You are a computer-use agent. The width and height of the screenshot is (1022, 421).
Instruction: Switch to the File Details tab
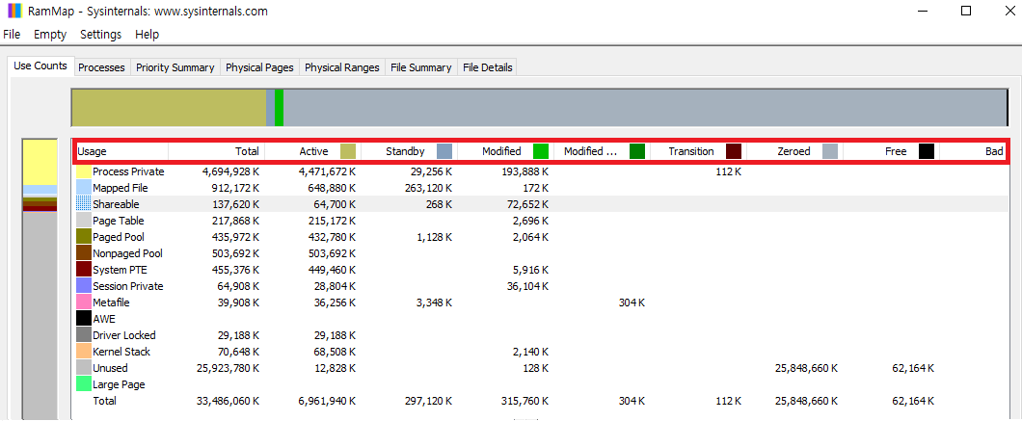(487, 67)
